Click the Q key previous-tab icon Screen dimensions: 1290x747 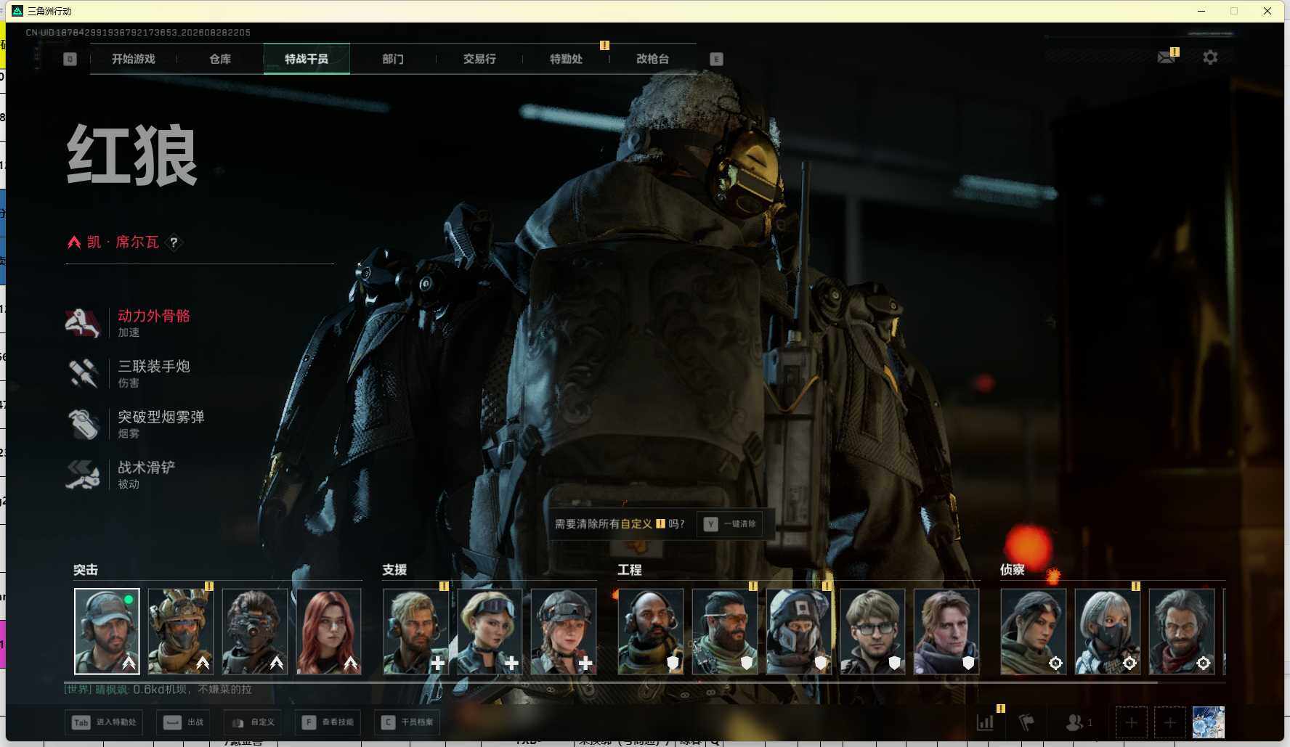pyautogui.click(x=70, y=59)
